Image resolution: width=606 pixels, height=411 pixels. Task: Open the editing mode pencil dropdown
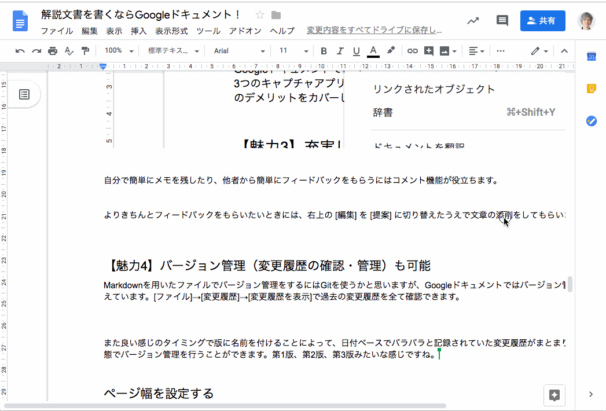tap(539, 51)
